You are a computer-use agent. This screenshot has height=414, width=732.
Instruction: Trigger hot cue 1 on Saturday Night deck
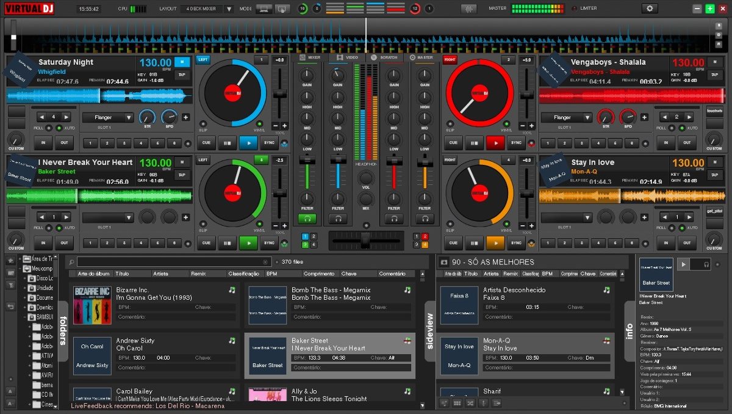(90, 143)
